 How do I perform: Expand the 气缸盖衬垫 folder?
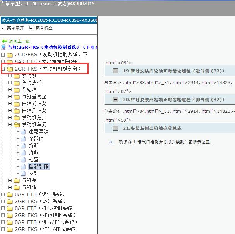pos(10,96)
